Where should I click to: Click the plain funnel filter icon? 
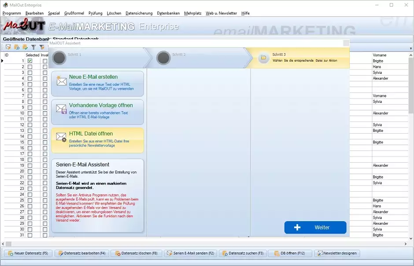click(x=33, y=47)
